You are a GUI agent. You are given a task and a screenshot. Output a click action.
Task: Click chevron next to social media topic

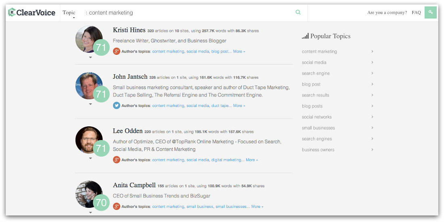tap(373, 62)
